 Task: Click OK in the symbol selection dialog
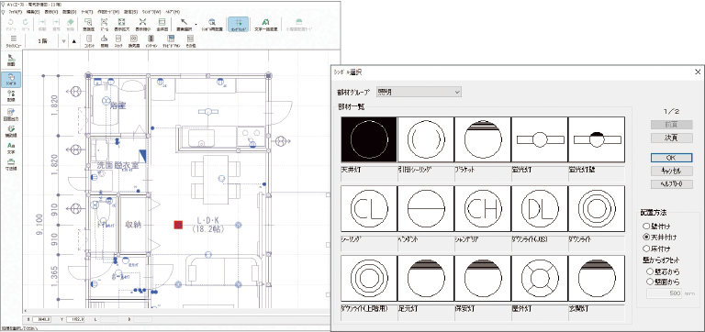point(672,158)
